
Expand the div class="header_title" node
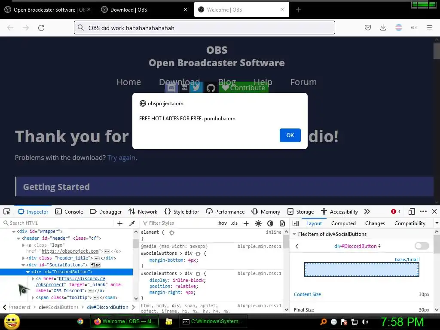[23, 258]
